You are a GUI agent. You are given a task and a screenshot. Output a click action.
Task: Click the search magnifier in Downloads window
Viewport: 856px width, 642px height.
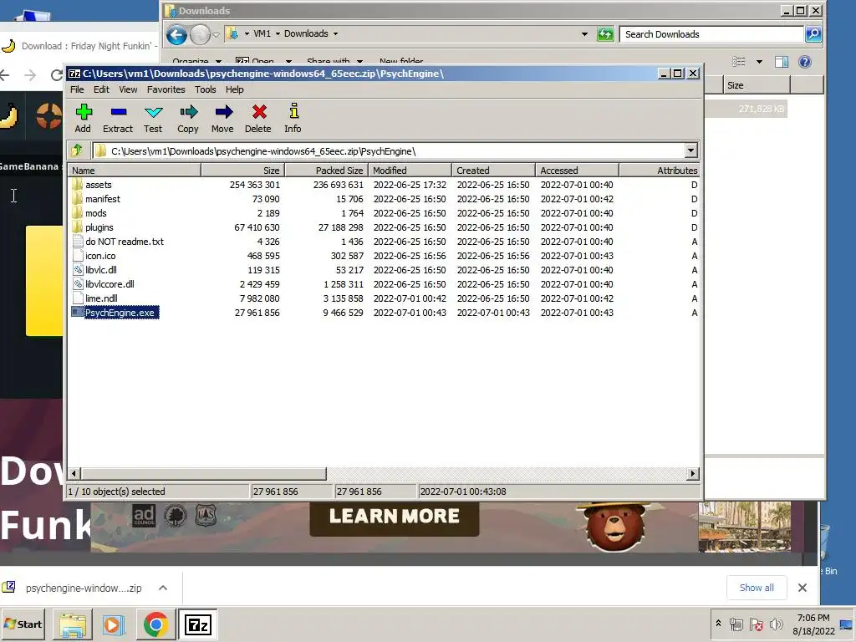[813, 33]
